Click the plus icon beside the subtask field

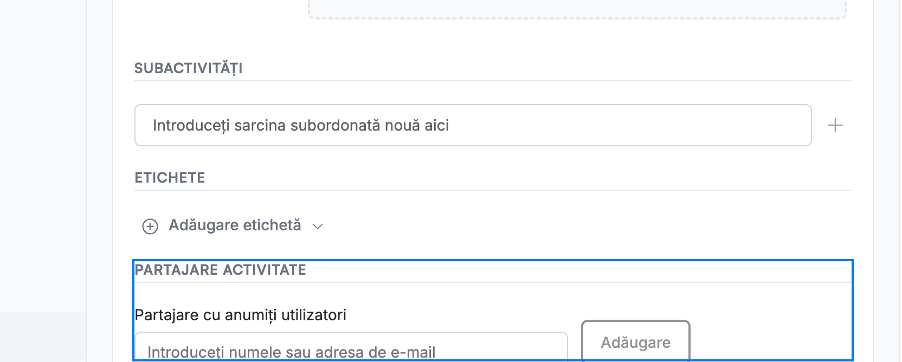(835, 125)
